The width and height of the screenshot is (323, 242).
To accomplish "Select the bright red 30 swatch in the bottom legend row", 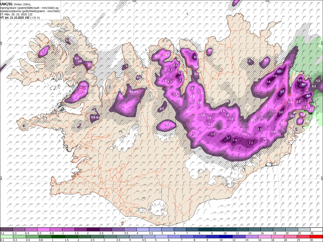I will 316,236.
